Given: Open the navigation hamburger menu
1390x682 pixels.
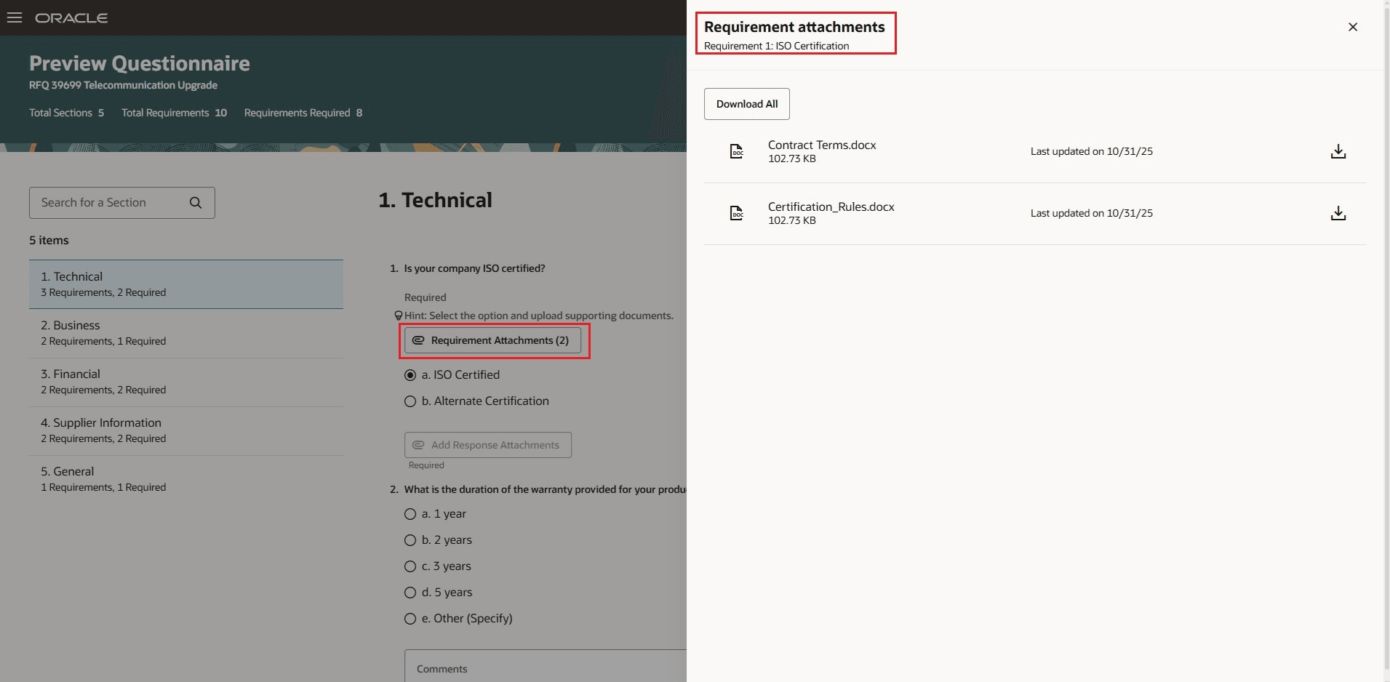Looking at the screenshot, I should click(x=15, y=17).
